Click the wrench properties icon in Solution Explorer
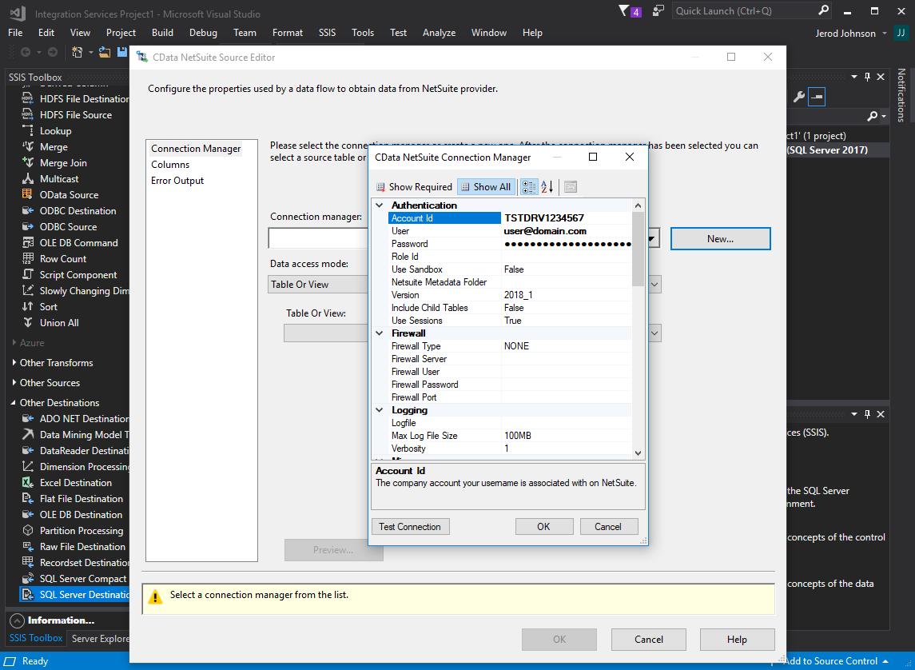Screen dimensions: 915x670 click(799, 97)
